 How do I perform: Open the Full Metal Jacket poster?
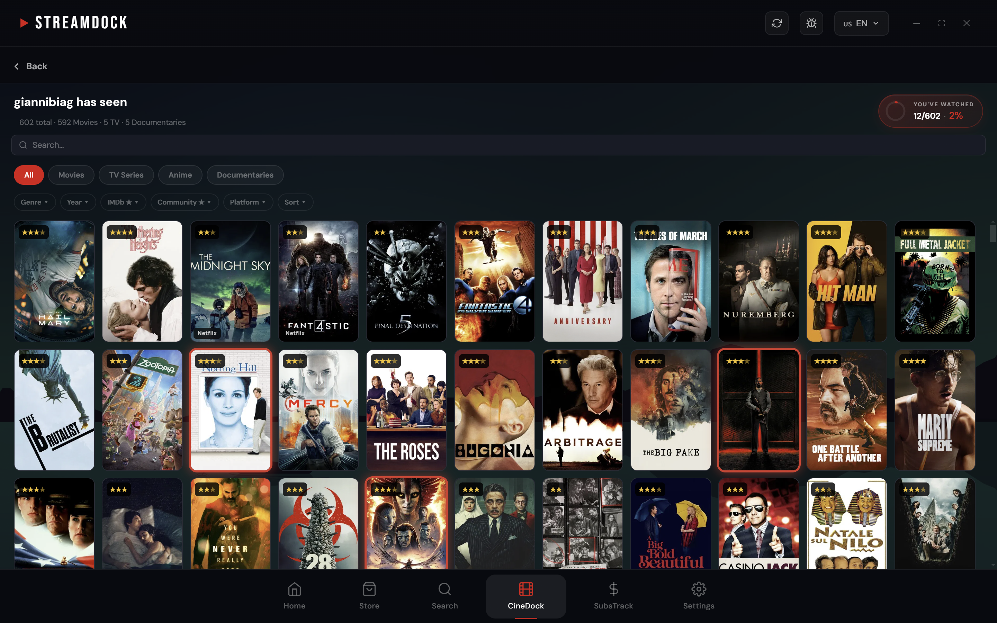click(935, 281)
